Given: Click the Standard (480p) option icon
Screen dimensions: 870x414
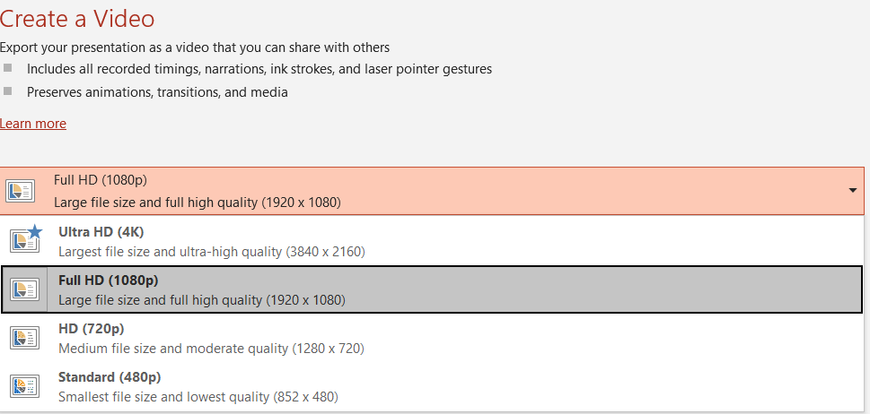Looking at the screenshot, I should [x=24, y=386].
